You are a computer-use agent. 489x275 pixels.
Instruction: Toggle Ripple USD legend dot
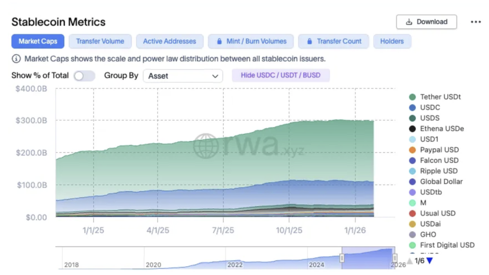coord(412,171)
